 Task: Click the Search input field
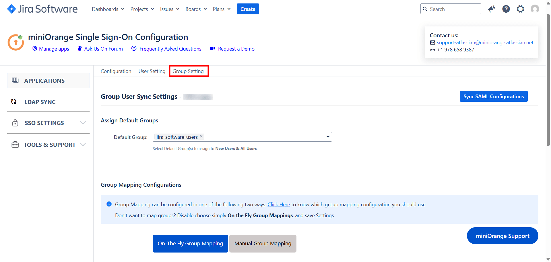(x=453, y=9)
